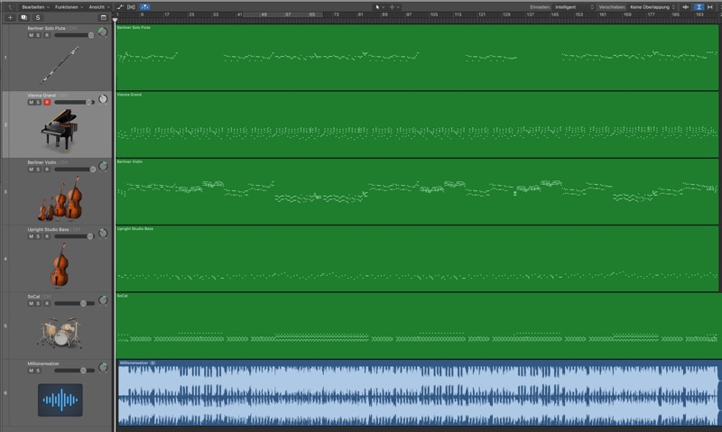
Task: Click the SoCal pan knob
Action: click(103, 300)
